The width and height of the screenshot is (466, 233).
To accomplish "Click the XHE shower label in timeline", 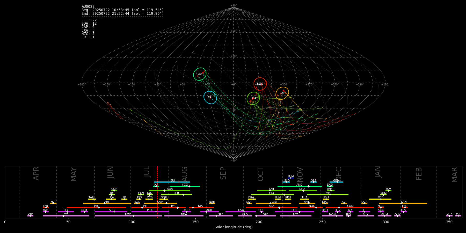I will click(x=449, y=214).
